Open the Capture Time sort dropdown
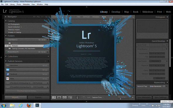Screen dimensions: 173x108 click(98, 97)
